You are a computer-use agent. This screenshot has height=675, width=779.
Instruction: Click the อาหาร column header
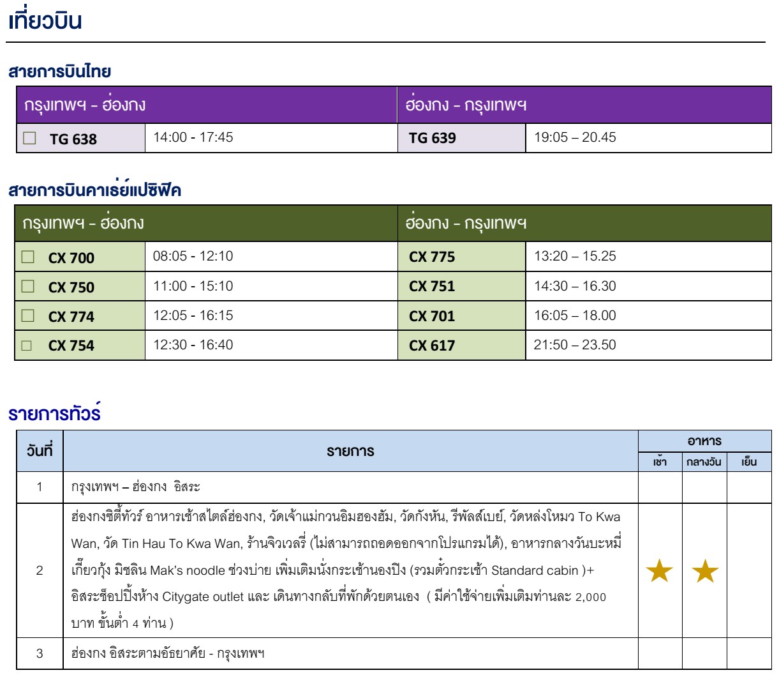(704, 441)
